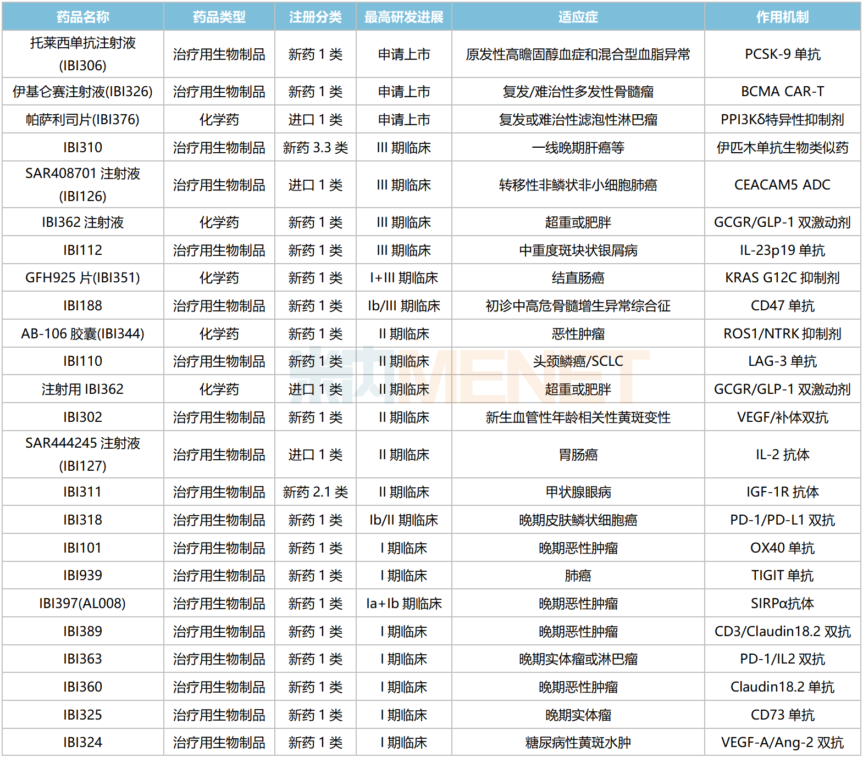Click the Ia+Ib 期临床 progress cell
Image resolution: width=863 pixels, height=758 pixels.
coord(404,603)
